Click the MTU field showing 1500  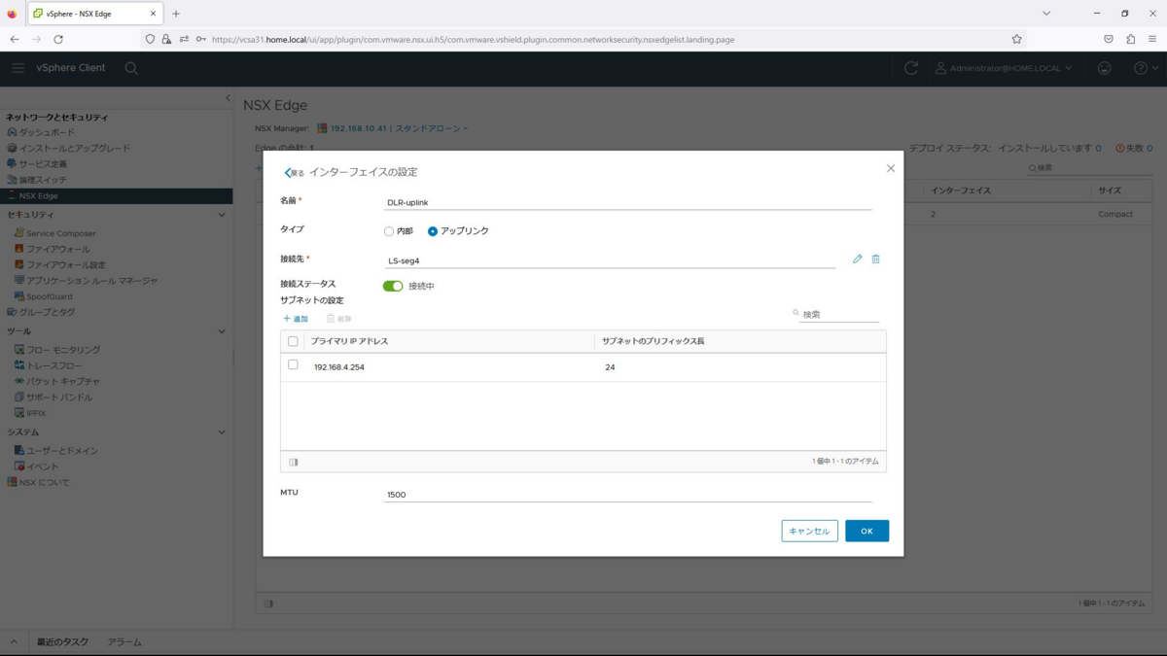(x=628, y=495)
